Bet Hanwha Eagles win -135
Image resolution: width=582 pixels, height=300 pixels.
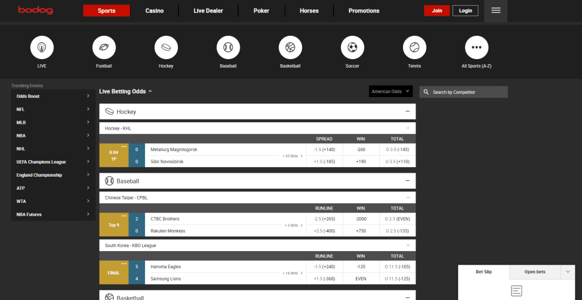pyautogui.click(x=361, y=266)
